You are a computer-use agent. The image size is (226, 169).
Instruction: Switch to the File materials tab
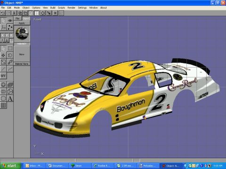point(18,18)
